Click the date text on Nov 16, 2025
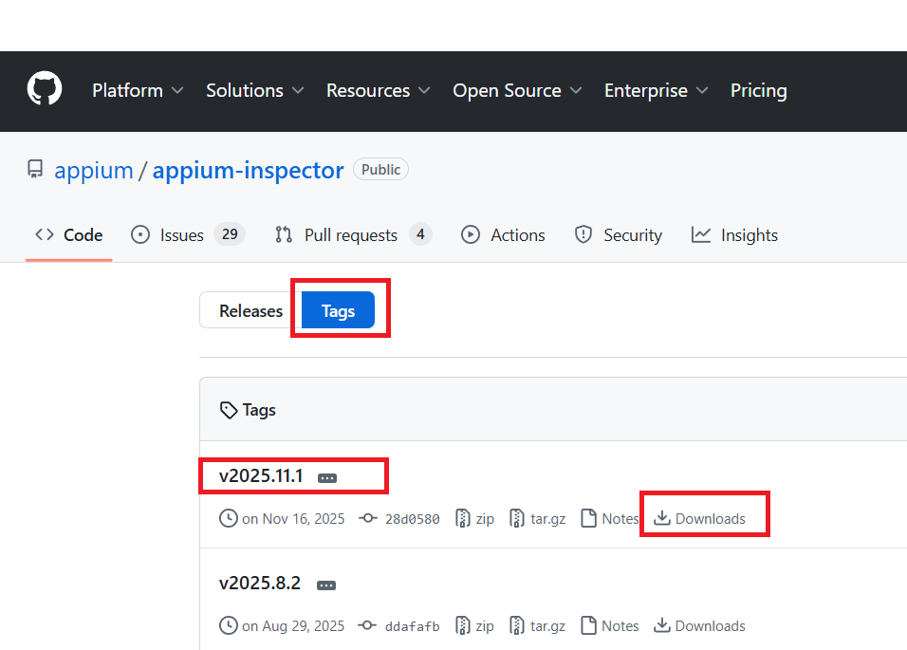 point(293,519)
